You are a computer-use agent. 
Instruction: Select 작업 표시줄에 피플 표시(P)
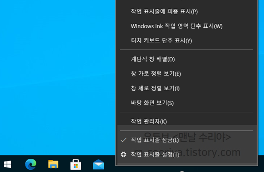(186, 11)
